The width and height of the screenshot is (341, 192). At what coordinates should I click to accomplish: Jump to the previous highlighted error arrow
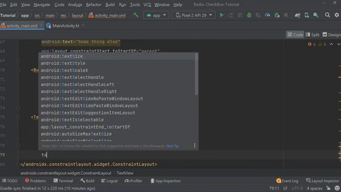tap(331, 44)
